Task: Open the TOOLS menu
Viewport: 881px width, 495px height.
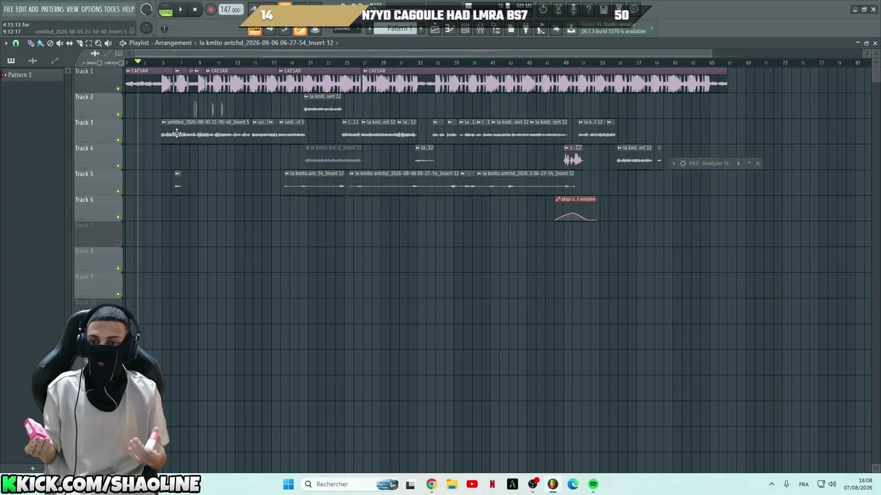Action: pos(112,10)
